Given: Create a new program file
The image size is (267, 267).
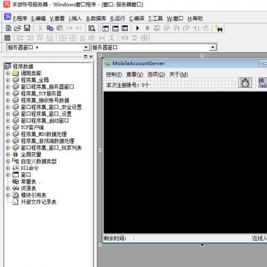Looking at the screenshot, I should (8, 28).
